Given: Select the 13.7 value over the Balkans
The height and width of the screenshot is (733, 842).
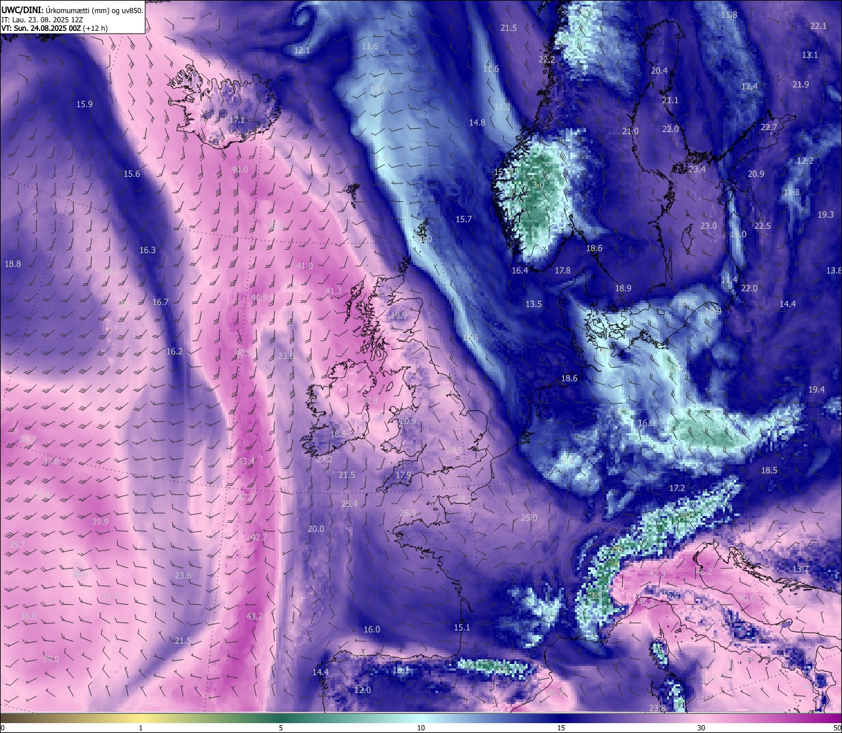Looking at the screenshot, I should [801, 569].
